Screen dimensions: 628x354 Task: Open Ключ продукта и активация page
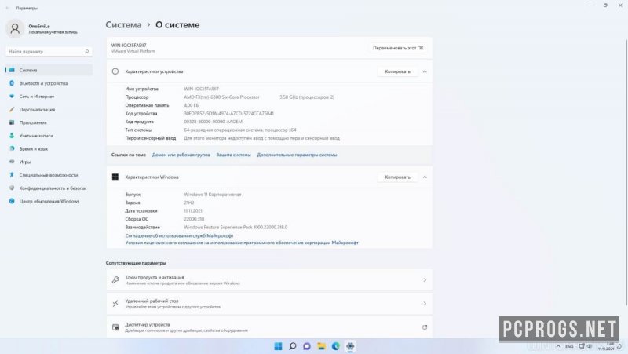269,280
